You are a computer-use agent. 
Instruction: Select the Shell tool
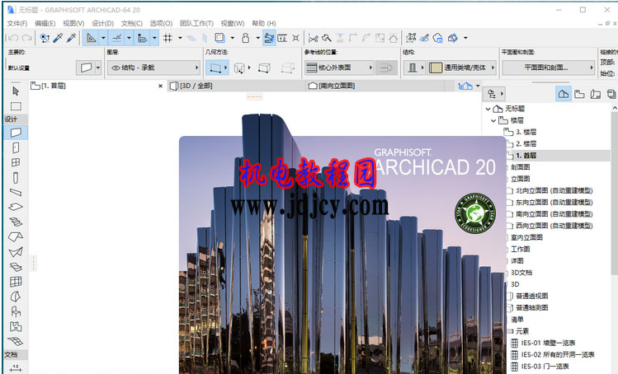tap(16, 252)
